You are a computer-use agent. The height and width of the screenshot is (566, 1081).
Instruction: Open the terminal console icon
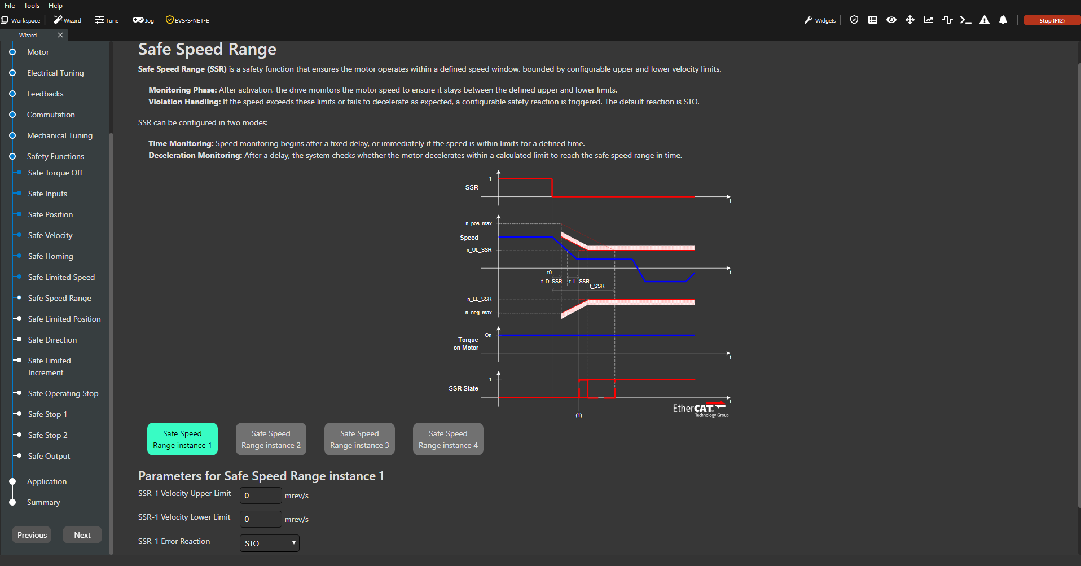[x=965, y=20]
